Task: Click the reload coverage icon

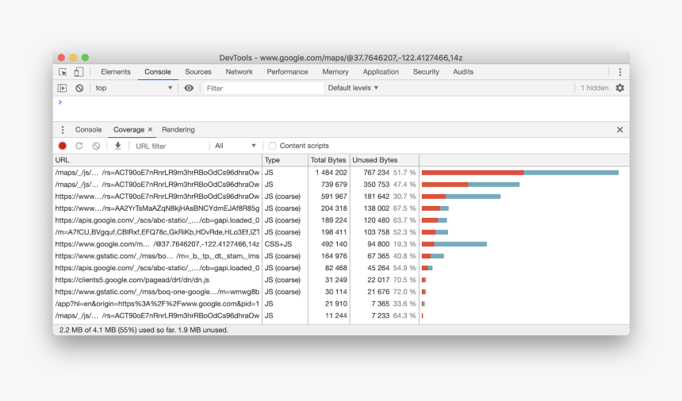Action: click(x=79, y=146)
